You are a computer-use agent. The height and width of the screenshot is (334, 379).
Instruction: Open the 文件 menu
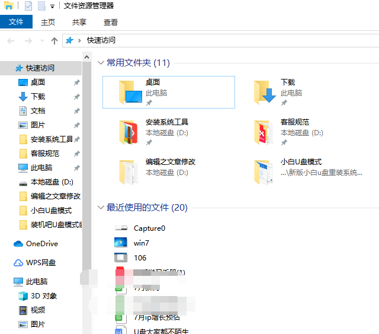16,22
